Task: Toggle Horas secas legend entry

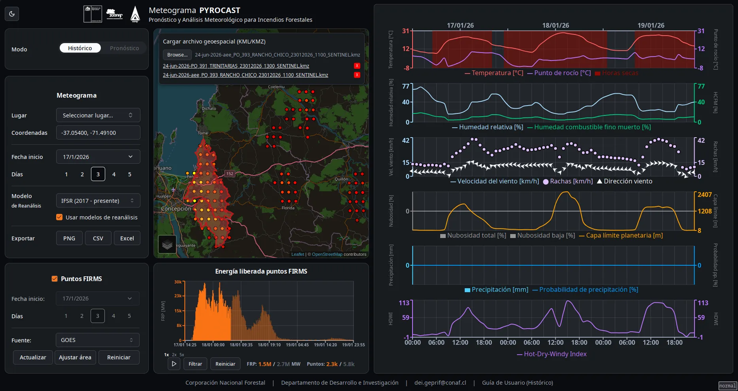Action: (617, 73)
